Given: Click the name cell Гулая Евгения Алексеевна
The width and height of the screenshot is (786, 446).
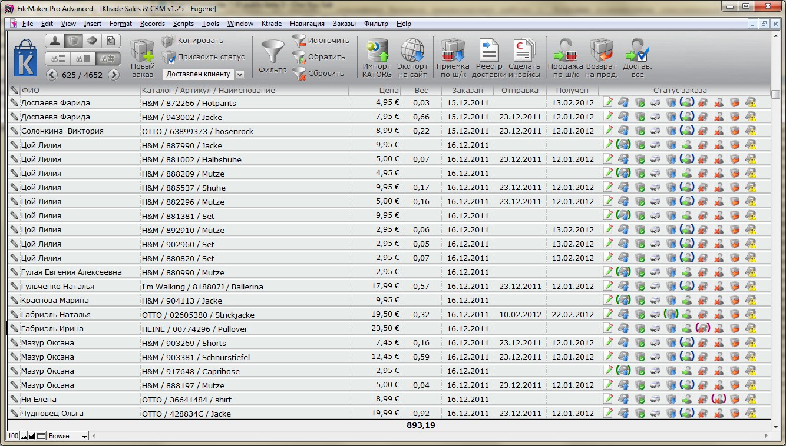Looking at the screenshot, I should click(80, 272).
